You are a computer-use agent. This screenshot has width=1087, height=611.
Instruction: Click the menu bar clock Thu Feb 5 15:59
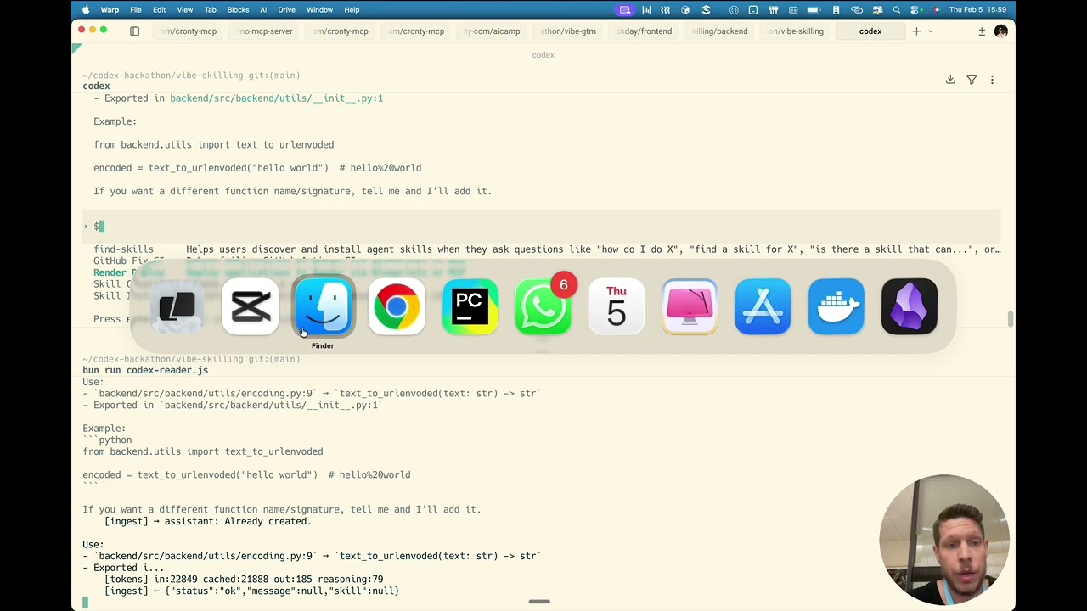coord(977,10)
